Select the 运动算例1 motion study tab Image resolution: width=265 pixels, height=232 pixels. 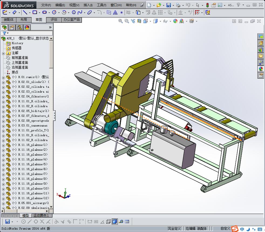(x=40, y=216)
